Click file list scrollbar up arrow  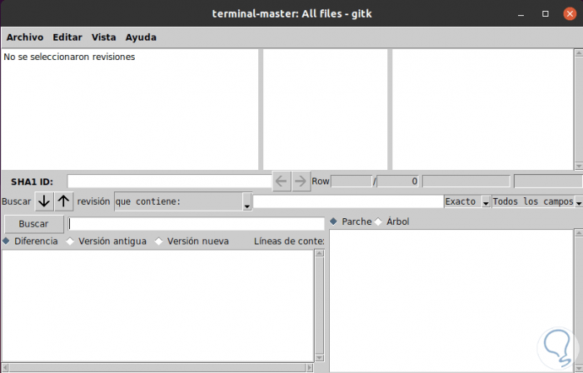pos(579,233)
